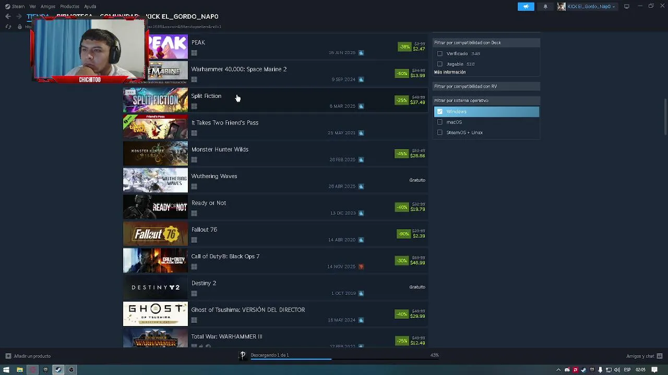Open the Amigos menu

coord(47,6)
